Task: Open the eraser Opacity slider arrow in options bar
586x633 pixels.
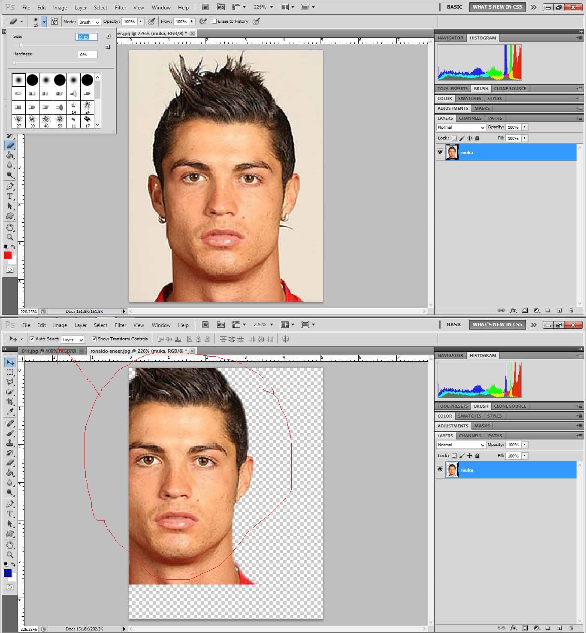Action: [140, 21]
